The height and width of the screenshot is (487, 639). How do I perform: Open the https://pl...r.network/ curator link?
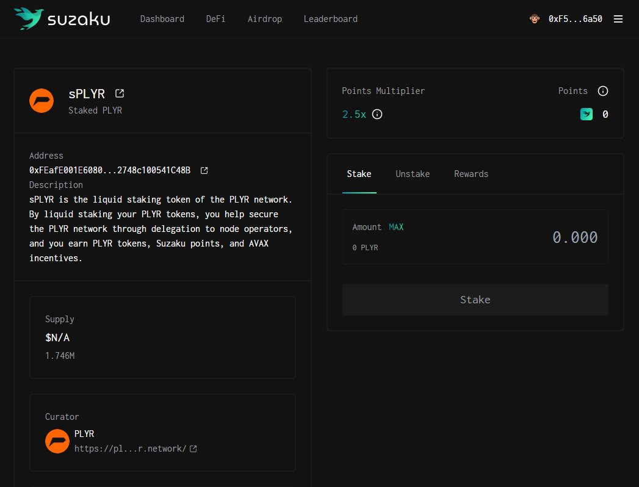point(131,449)
